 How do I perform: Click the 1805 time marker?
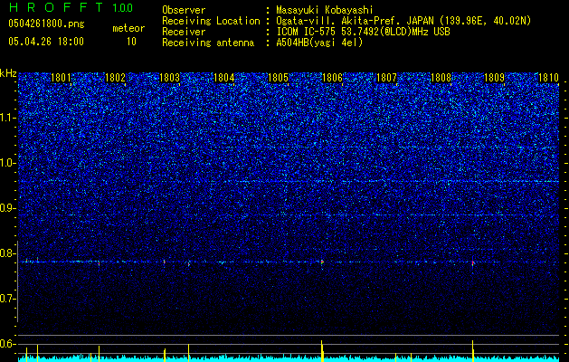278,78
